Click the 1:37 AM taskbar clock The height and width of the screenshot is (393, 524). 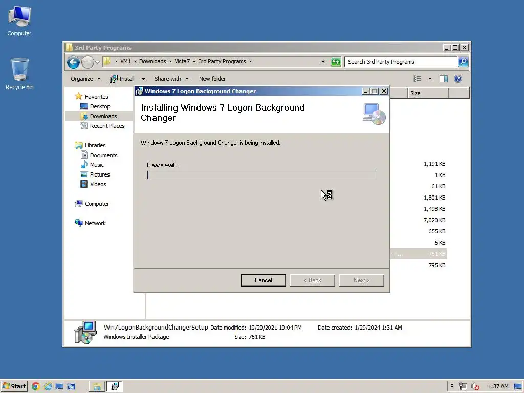(498, 386)
